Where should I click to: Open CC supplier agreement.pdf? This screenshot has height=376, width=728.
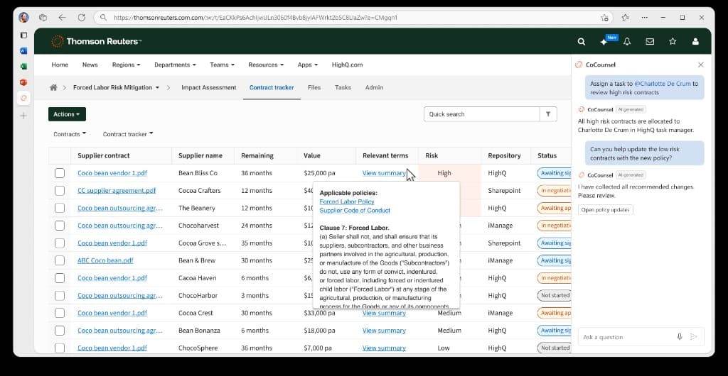point(117,191)
